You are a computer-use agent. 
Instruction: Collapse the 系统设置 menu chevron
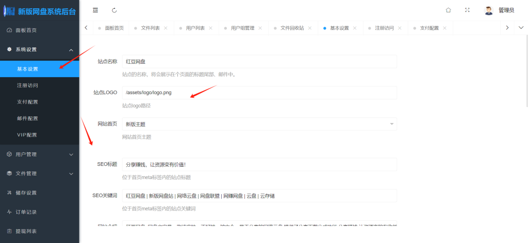click(71, 50)
